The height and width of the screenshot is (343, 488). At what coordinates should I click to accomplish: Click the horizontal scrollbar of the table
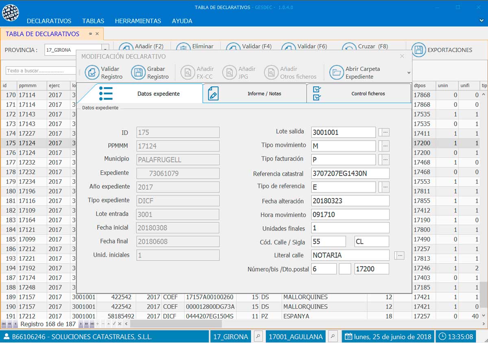tap(175, 324)
